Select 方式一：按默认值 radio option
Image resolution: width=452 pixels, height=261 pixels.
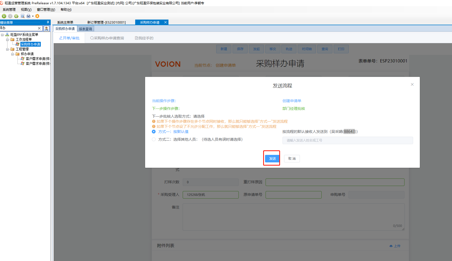coord(154,132)
